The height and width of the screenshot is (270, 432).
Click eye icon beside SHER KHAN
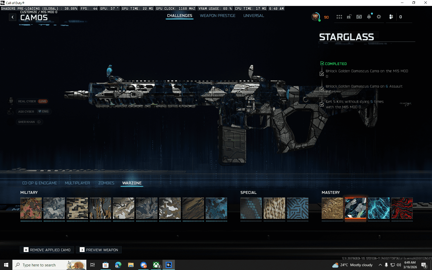pos(39,122)
